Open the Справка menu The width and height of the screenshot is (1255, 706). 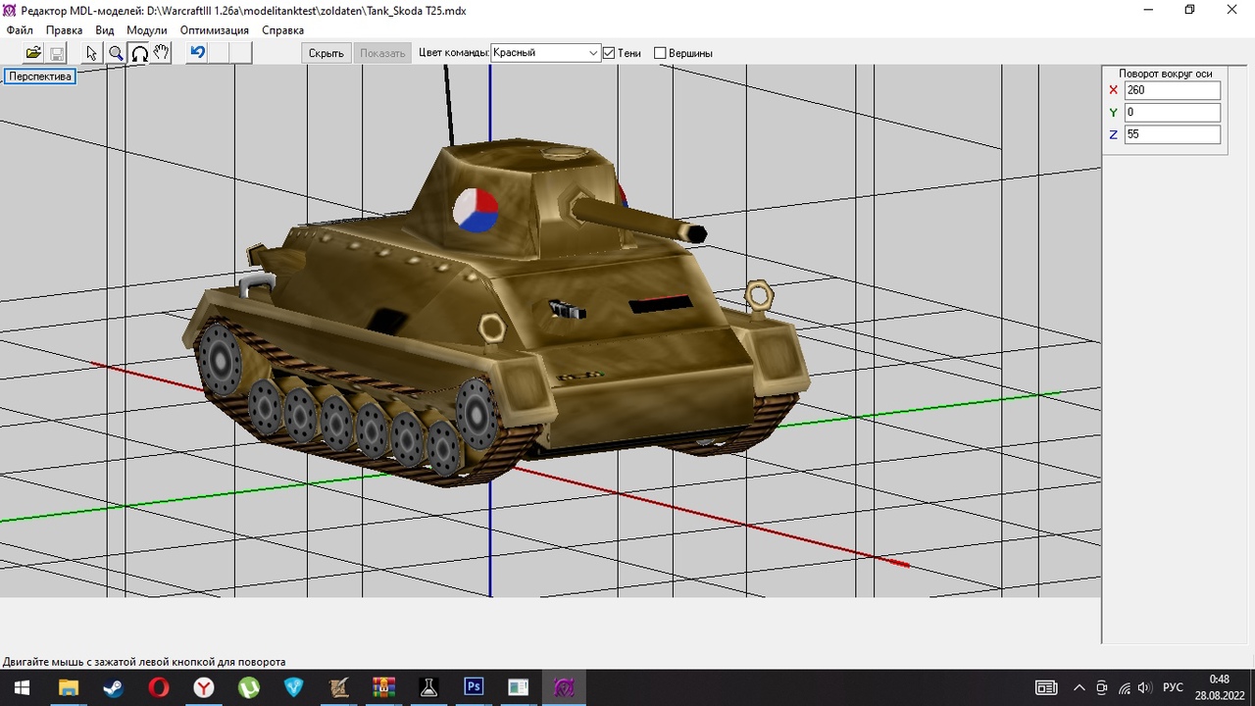[x=283, y=30]
